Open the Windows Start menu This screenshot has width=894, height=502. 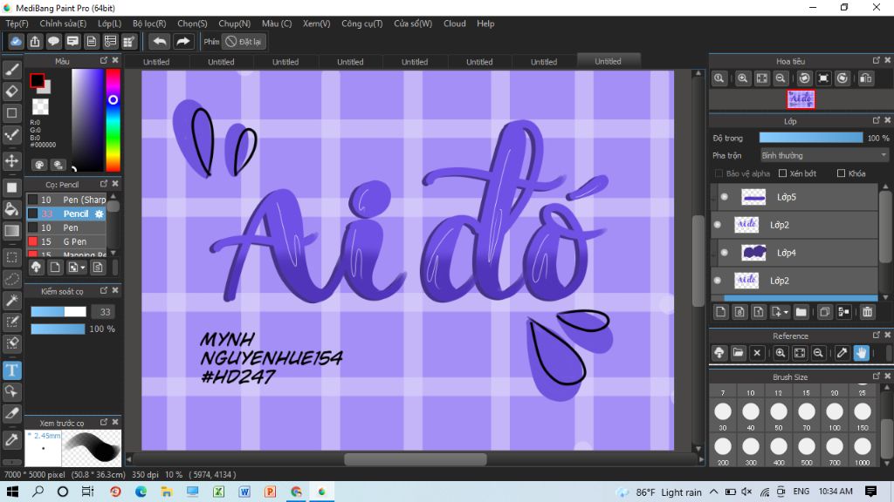coord(12,492)
